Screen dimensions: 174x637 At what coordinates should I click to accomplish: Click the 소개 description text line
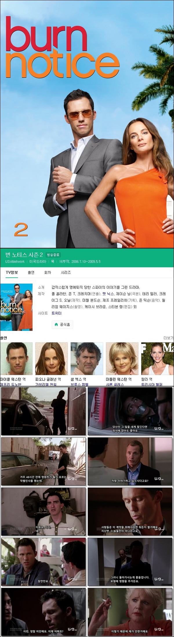[96, 287]
